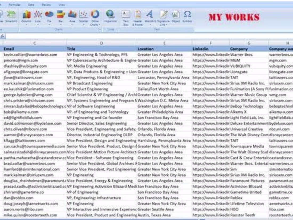
Task: Select cell dlashley@vubiquity.com
Action: tap(35, 66)
